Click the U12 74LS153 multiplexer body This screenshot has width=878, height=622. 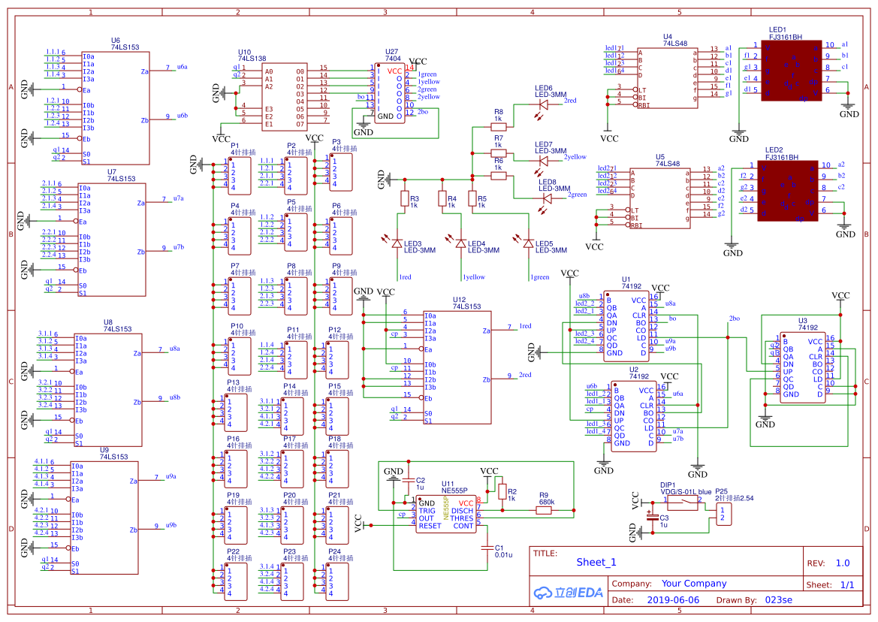pyautogui.click(x=457, y=367)
